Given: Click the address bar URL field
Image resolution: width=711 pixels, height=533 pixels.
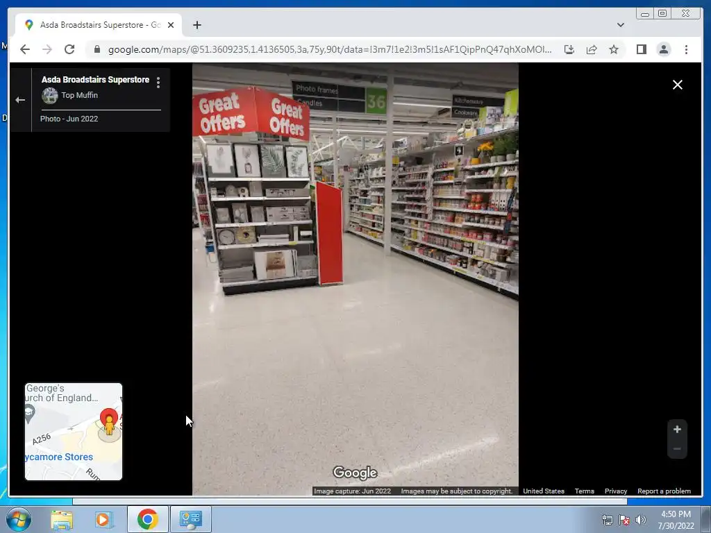Looking at the screenshot, I should click(330, 49).
